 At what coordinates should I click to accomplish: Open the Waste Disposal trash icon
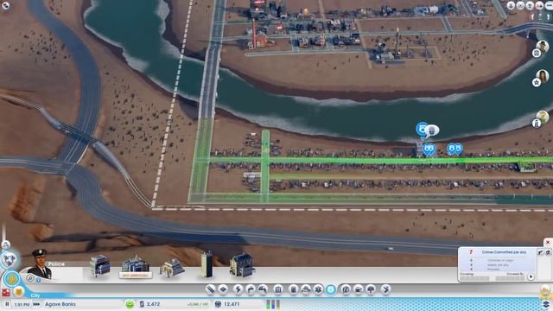pyautogui.click(x=294, y=289)
